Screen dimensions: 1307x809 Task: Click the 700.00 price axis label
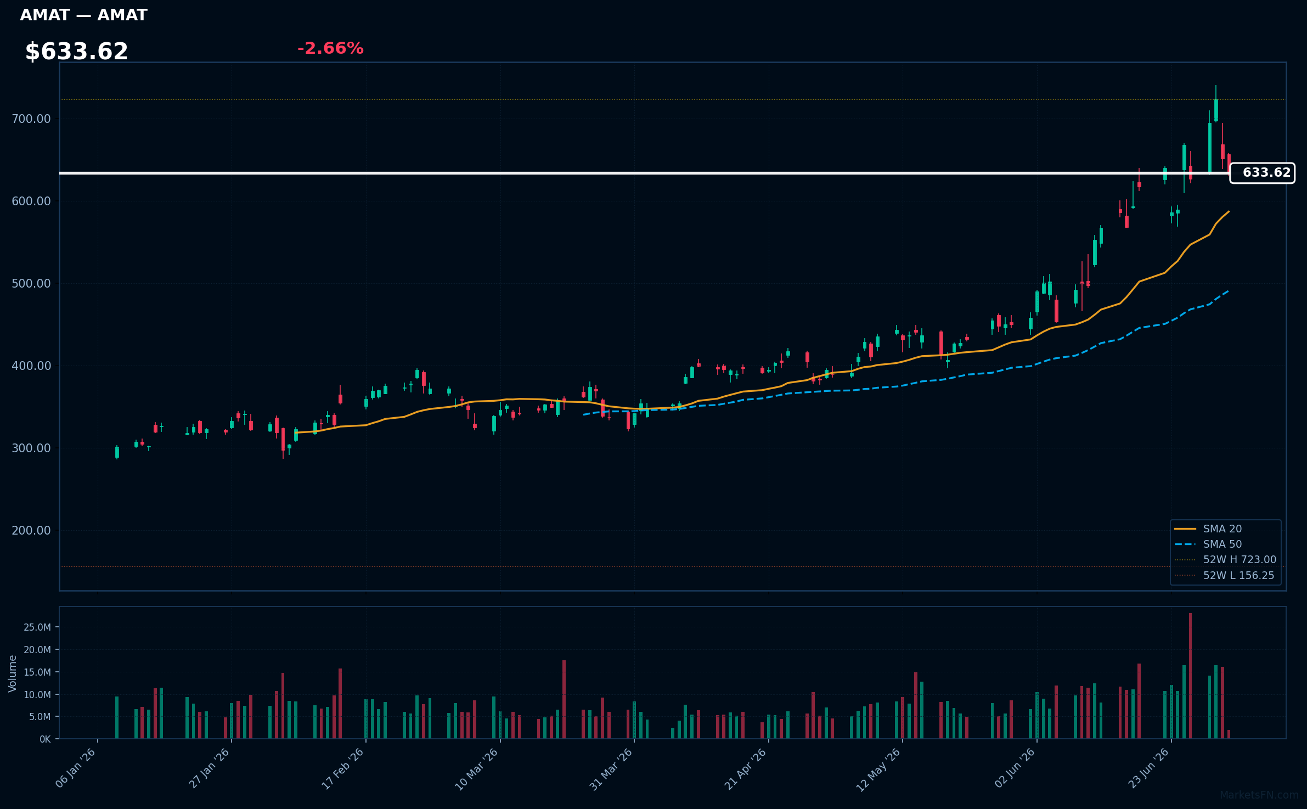[31, 119]
